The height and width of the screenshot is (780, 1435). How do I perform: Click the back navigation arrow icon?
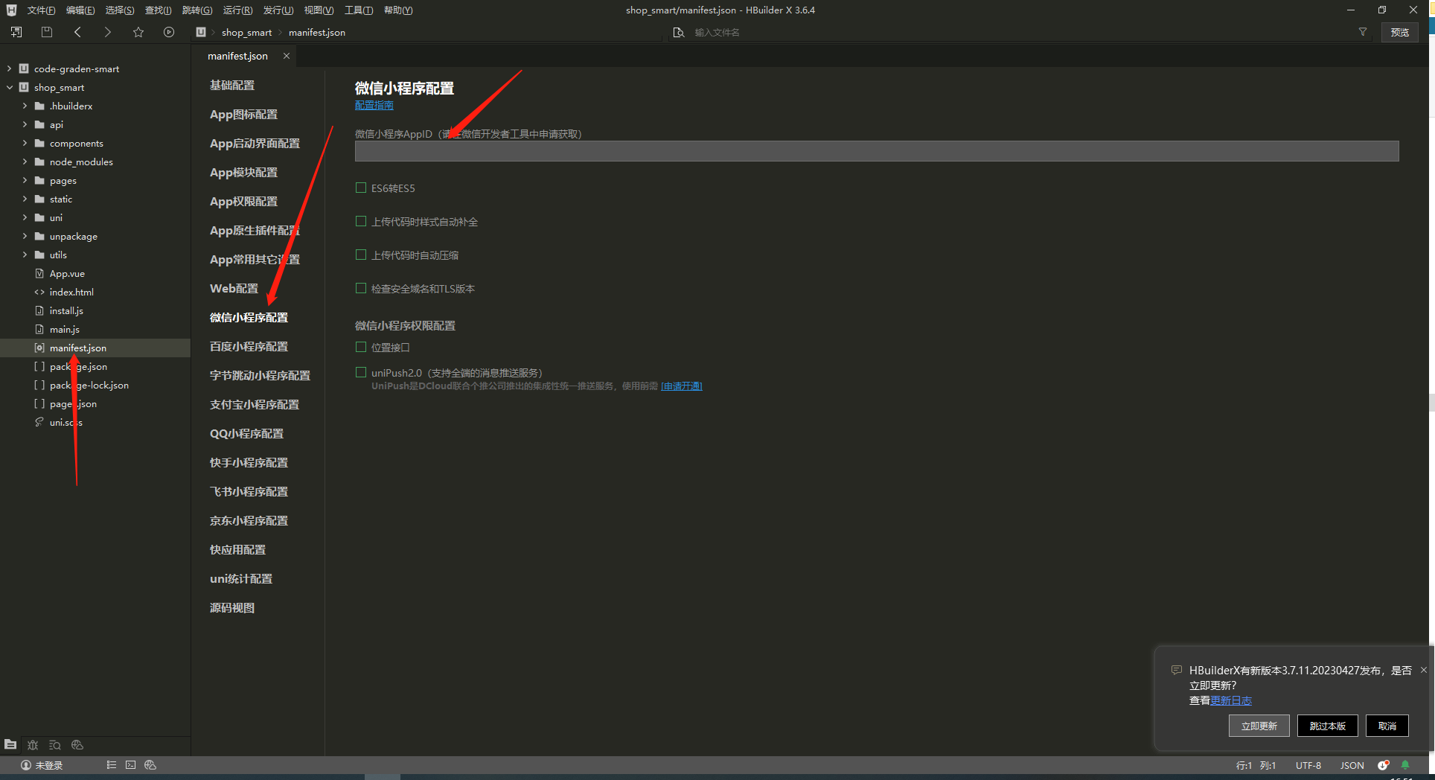78,32
